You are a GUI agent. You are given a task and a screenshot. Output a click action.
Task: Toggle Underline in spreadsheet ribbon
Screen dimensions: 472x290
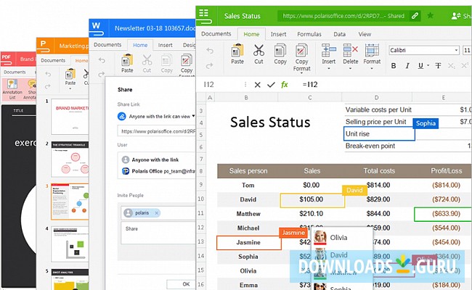click(420, 65)
